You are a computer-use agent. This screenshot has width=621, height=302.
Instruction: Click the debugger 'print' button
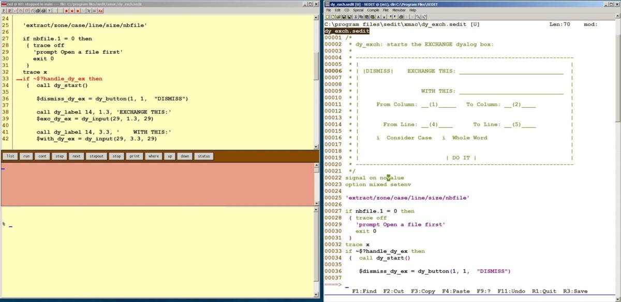tap(135, 156)
